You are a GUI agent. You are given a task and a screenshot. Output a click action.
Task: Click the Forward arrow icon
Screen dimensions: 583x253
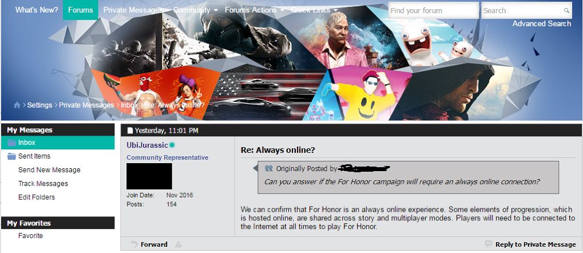coord(134,244)
